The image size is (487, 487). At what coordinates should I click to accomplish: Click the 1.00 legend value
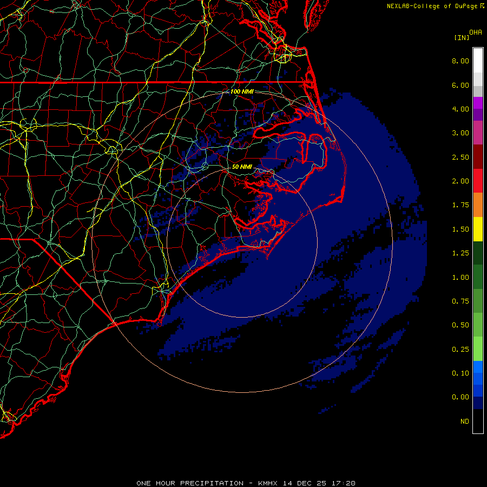pos(460,278)
